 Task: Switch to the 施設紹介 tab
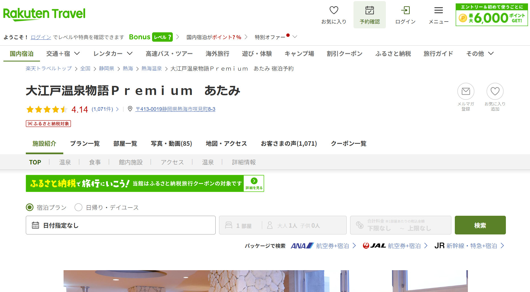44,144
